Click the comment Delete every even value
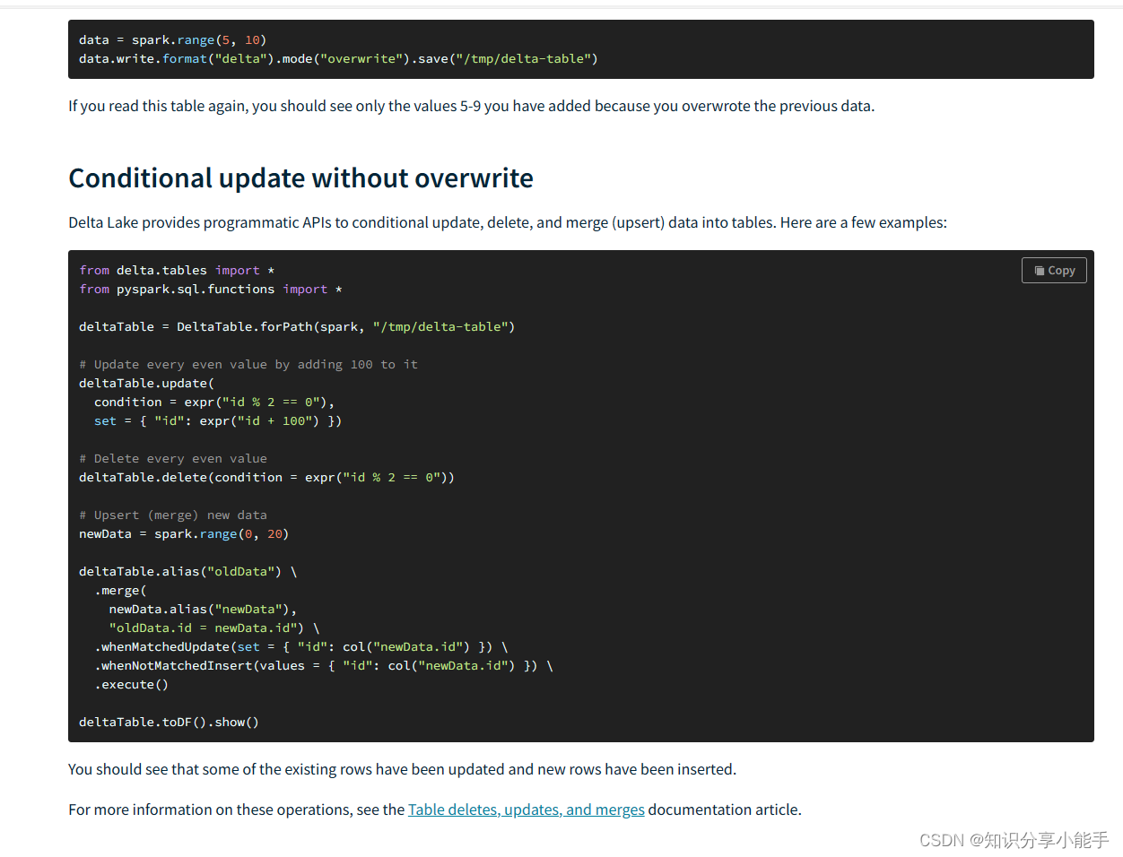1123x857 pixels. pyautogui.click(x=173, y=458)
